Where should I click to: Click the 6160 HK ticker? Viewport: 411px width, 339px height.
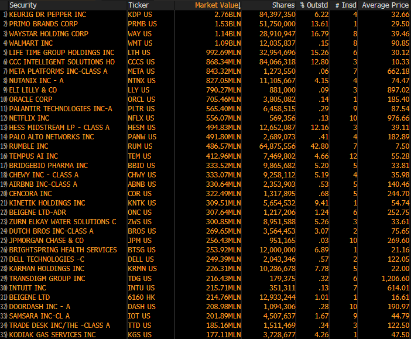142,297
